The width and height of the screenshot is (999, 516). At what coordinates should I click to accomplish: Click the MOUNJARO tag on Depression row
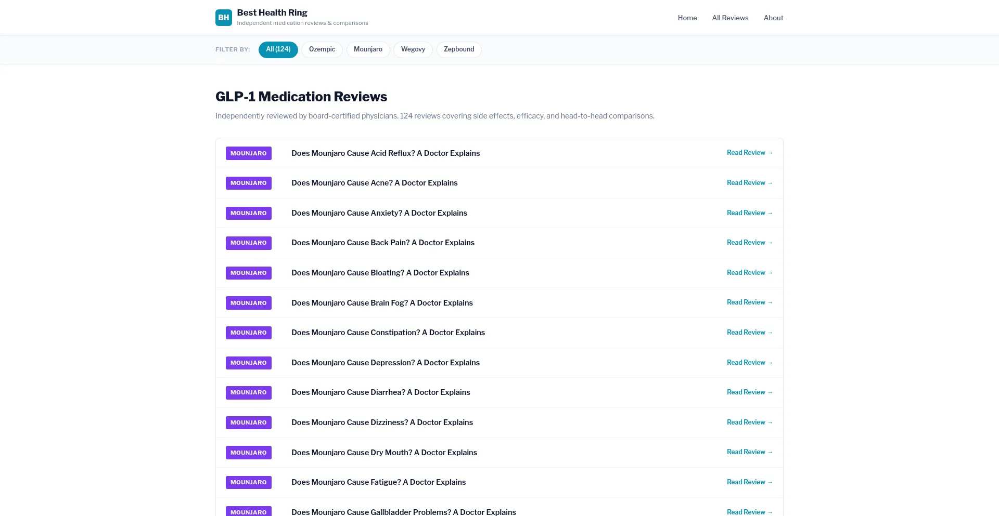tap(249, 363)
